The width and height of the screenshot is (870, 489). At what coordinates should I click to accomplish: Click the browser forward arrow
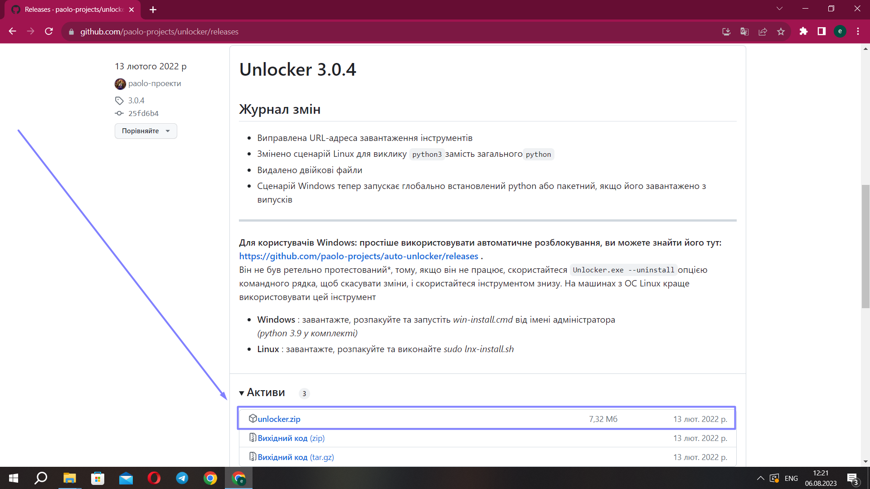pos(30,31)
